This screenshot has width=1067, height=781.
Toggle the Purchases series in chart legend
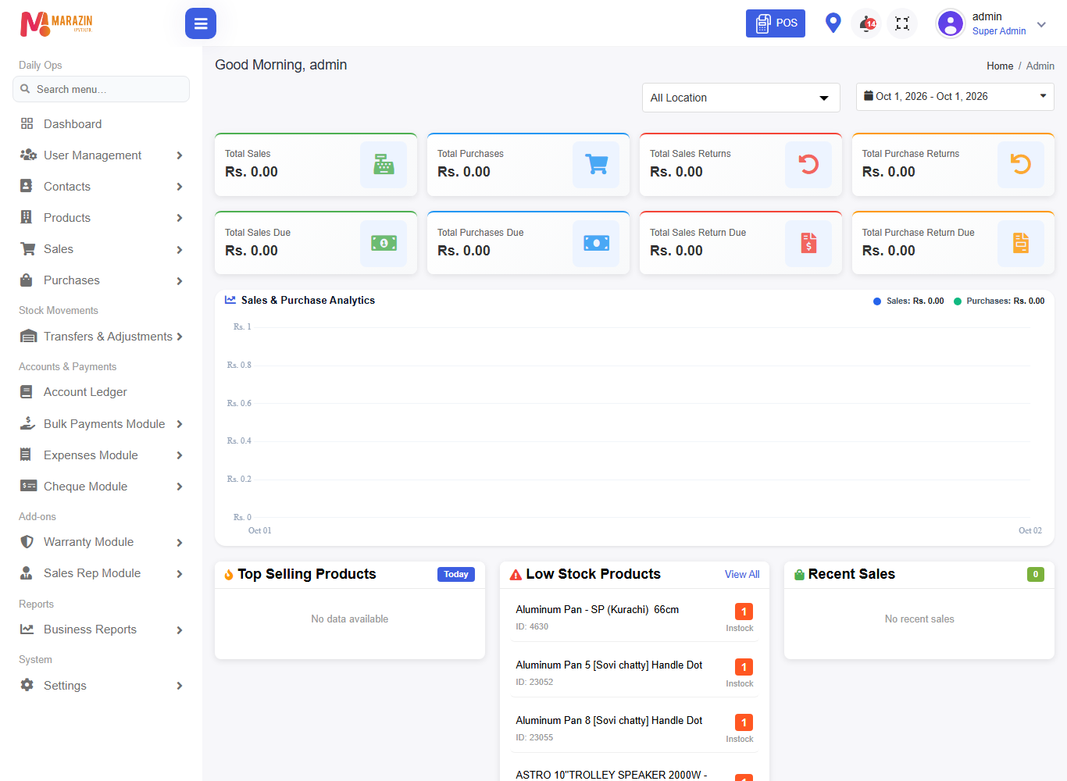coord(999,301)
